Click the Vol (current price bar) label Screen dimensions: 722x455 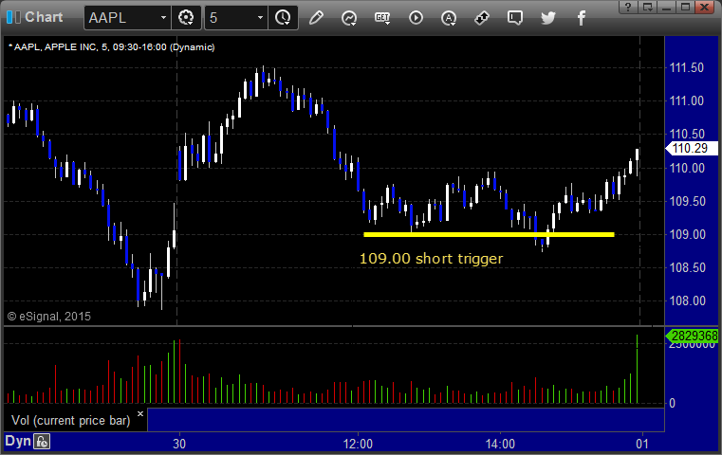click(71, 421)
